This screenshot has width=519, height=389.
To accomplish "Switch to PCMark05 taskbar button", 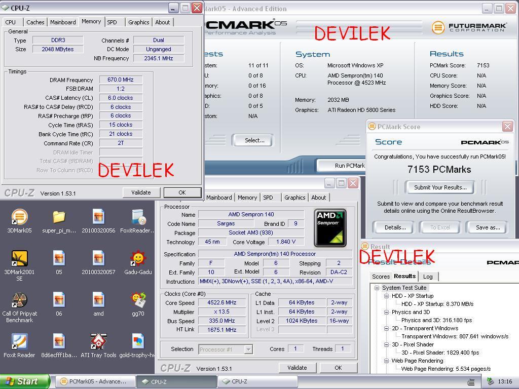I will click(95, 381).
